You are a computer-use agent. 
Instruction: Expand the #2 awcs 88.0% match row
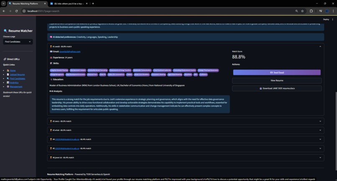[x=186, y=121]
